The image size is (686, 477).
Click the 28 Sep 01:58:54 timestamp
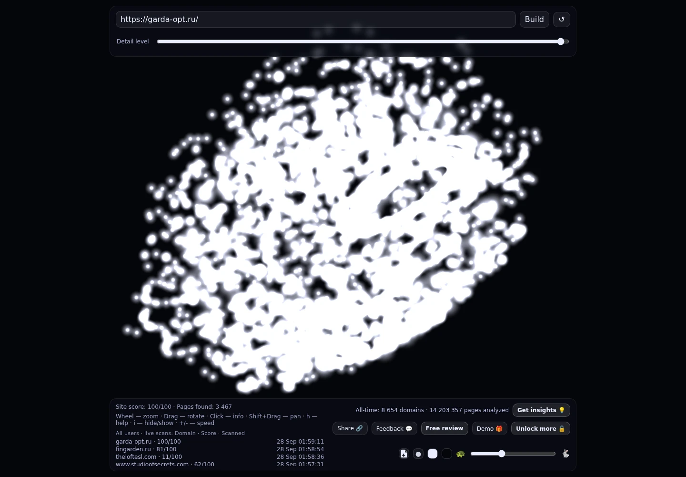300,449
